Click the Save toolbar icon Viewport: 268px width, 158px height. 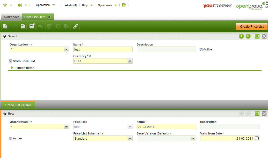pos(23,26)
